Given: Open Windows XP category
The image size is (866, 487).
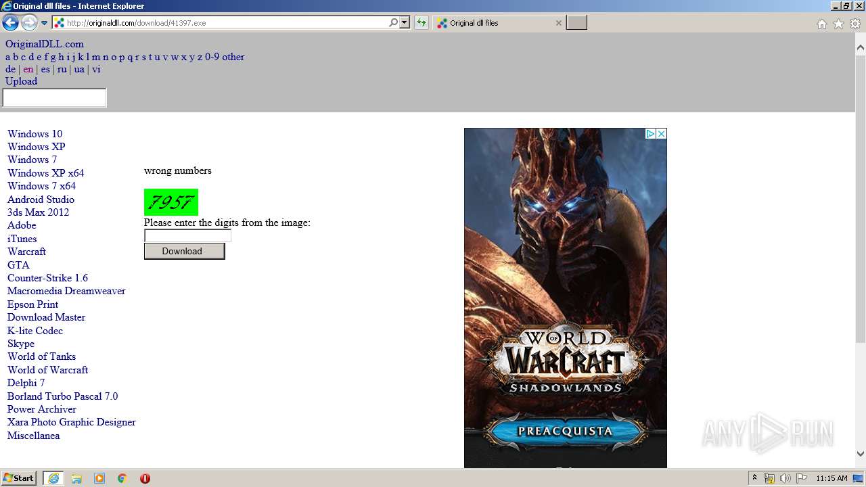Looking at the screenshot, I should [x=37, y=147].
